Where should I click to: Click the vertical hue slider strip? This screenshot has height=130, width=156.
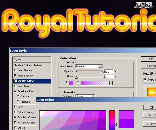(x=112, y=120)
